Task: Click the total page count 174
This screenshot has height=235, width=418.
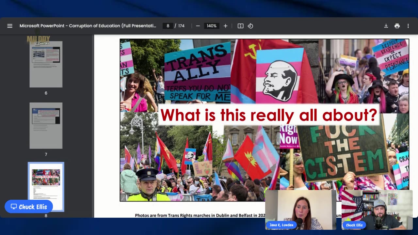Action: coord(181,26)
